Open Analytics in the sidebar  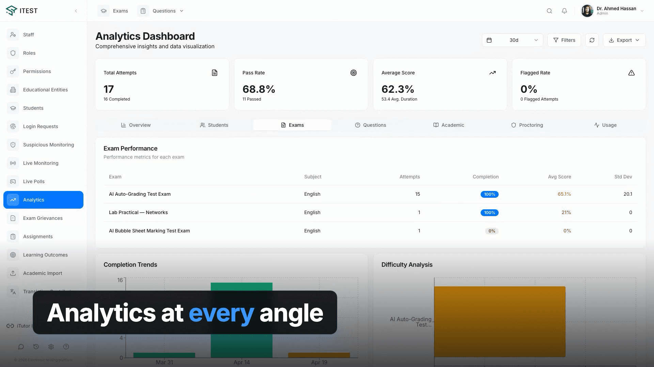click(43, 200)
